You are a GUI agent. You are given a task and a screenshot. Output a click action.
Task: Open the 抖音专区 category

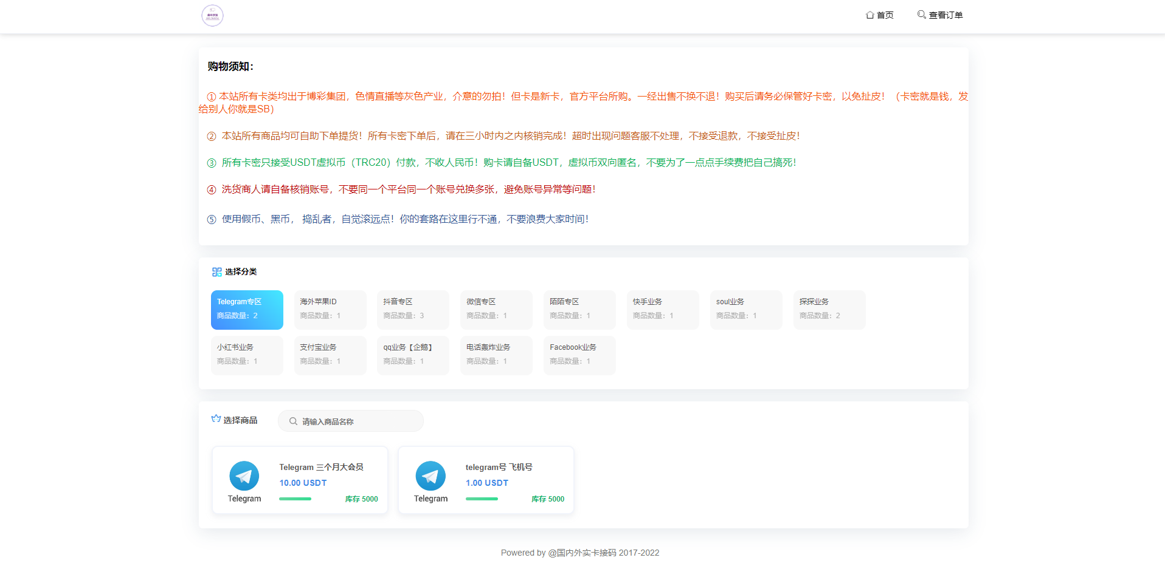[x=413, y=310]
